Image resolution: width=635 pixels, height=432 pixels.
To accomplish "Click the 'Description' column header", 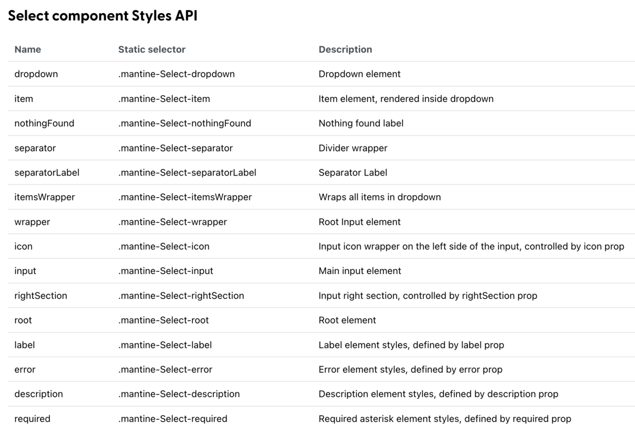I will [345, 49].
